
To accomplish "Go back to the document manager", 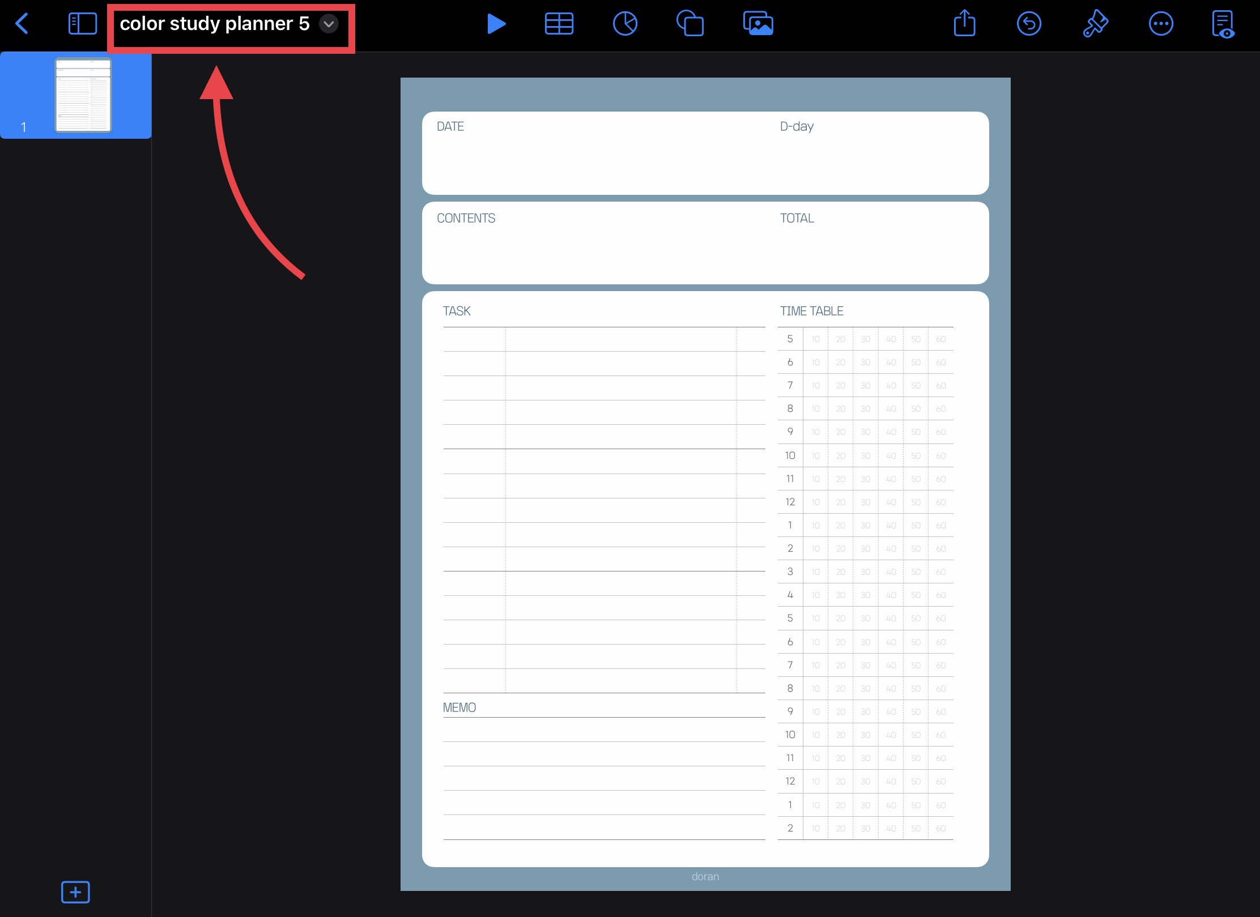I will click(22, 24).
